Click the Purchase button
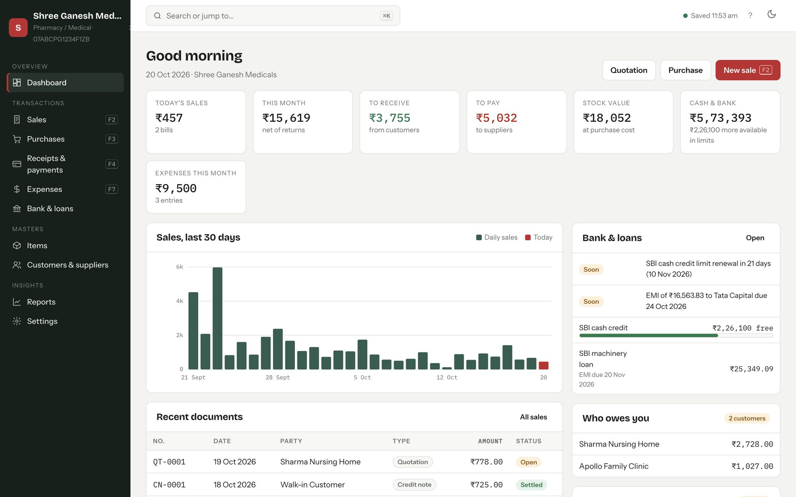This screenshot has height=497, width=796. (685, 70)
